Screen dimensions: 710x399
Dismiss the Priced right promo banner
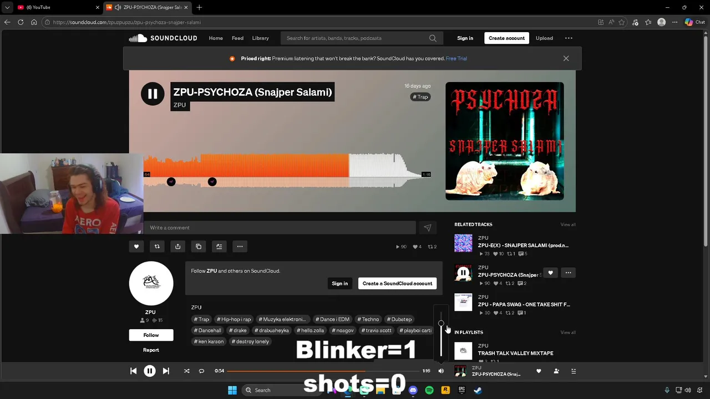tap(566, 58)
